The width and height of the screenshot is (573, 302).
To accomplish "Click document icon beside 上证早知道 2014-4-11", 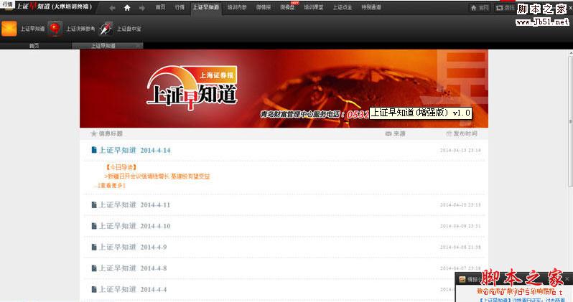I will point(94,204).
